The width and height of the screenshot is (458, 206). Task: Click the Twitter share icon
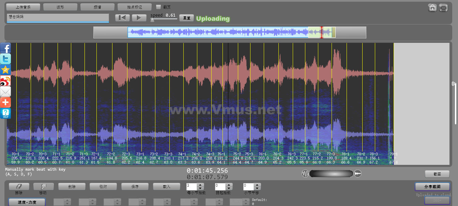5,59
